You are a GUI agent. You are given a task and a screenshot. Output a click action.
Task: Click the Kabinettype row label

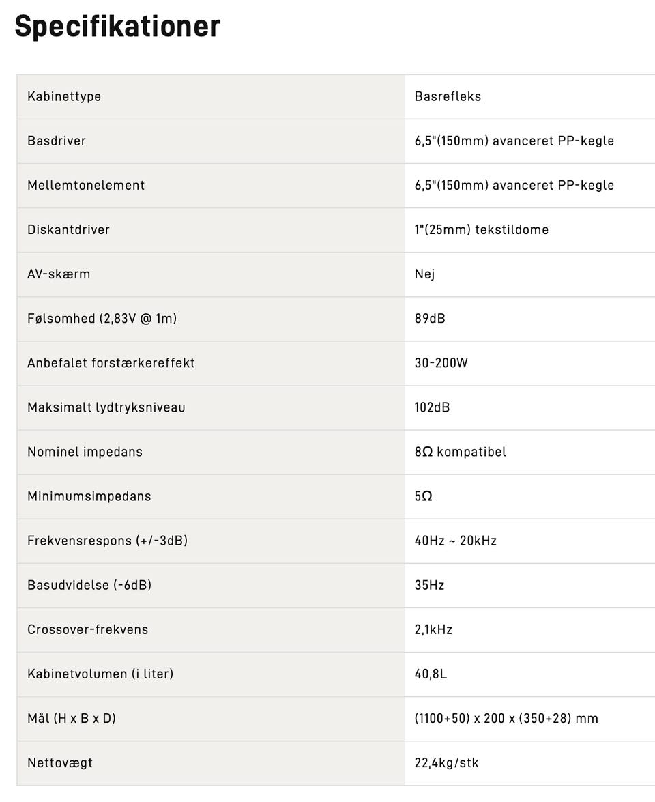click(64, 96)
